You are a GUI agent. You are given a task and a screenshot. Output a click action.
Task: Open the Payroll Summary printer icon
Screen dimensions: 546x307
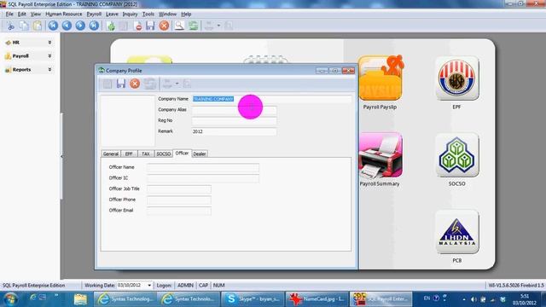click(x=380, y=155)
